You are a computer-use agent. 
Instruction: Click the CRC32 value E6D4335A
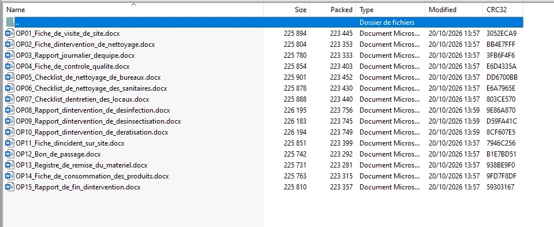pos(501,66)
